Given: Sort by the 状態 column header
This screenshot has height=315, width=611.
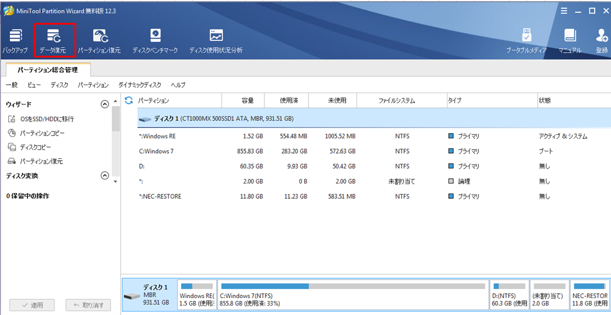Looking at the screenshot, I should point(574,100).
